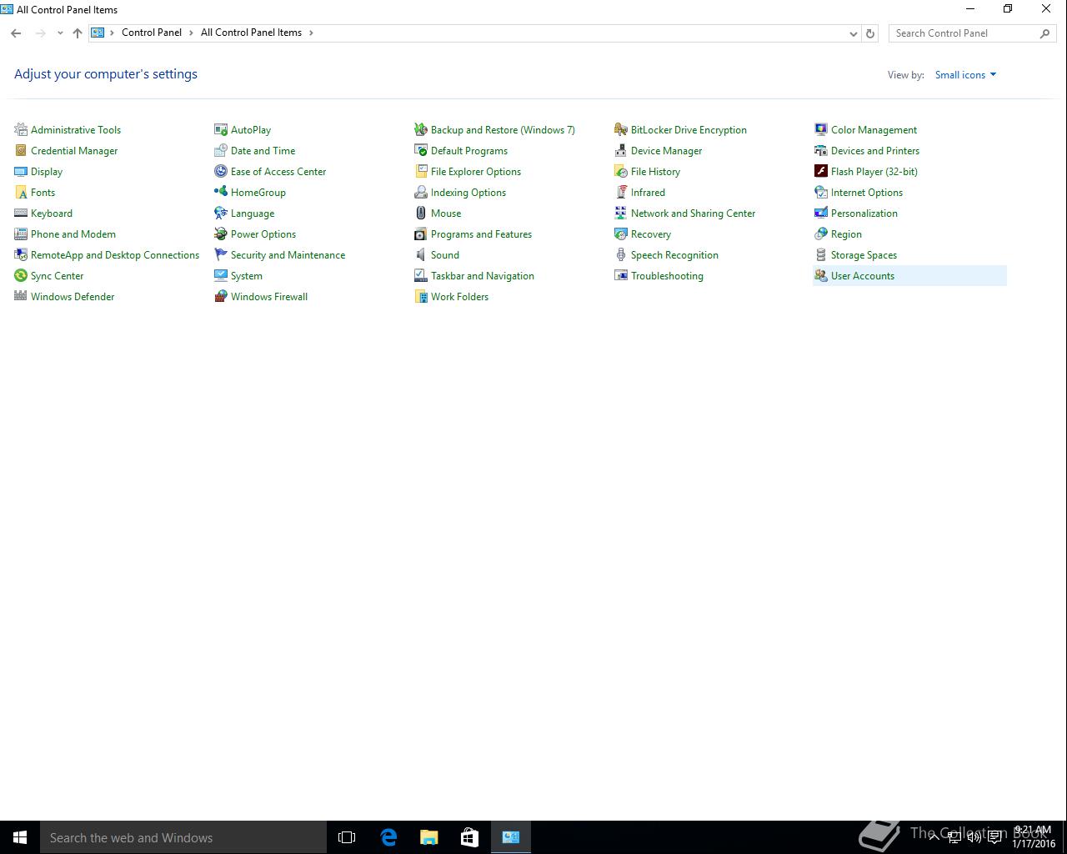Screen dimensions: 1067x854
Task: Open Personalization settings
Action: (x=864, y=213)
